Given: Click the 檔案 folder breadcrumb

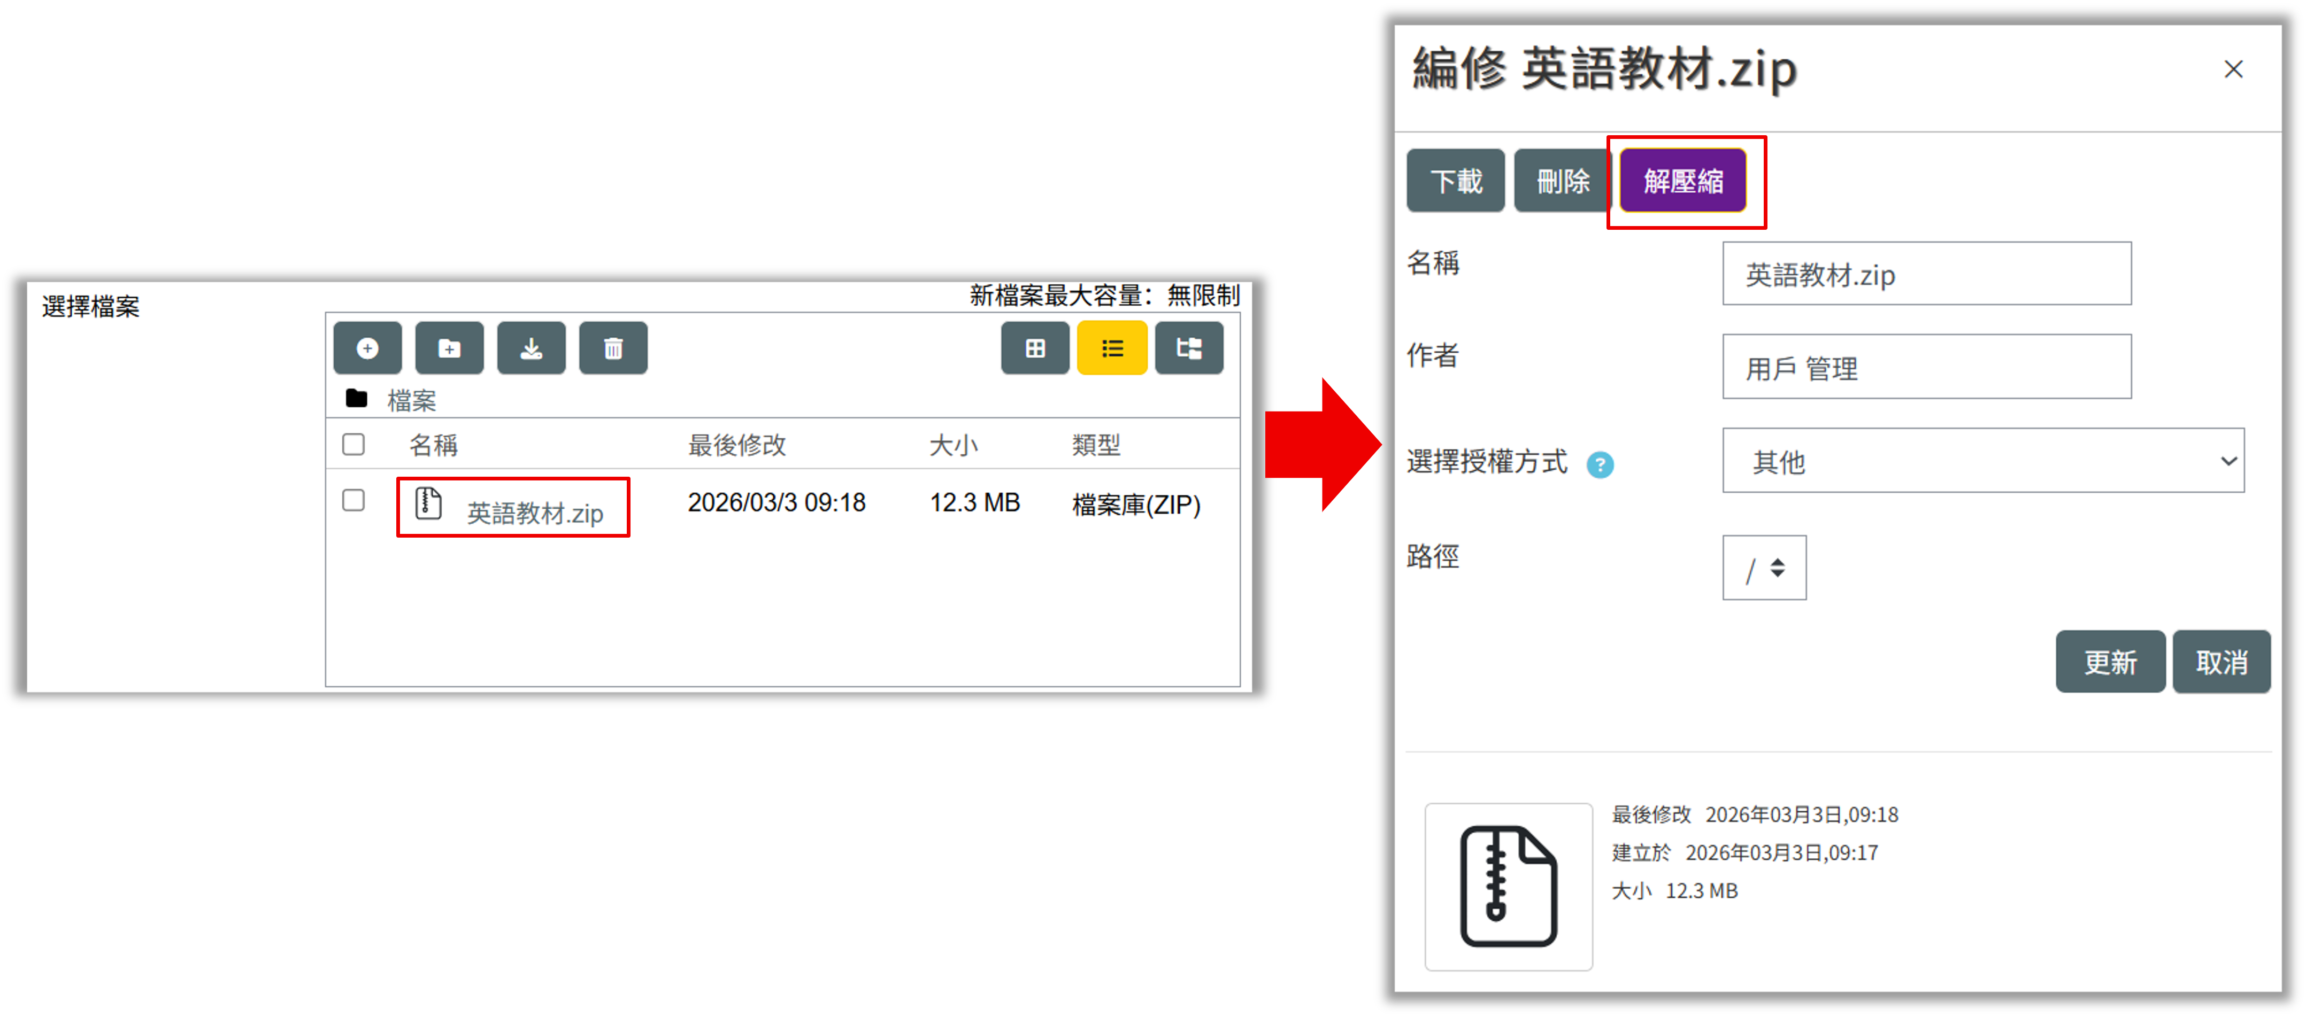Looking at the screenshot, I should pos(411,400).
